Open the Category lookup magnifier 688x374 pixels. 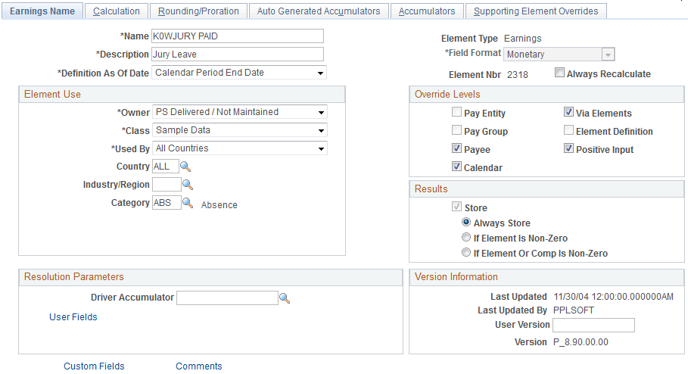coord(188,203)
